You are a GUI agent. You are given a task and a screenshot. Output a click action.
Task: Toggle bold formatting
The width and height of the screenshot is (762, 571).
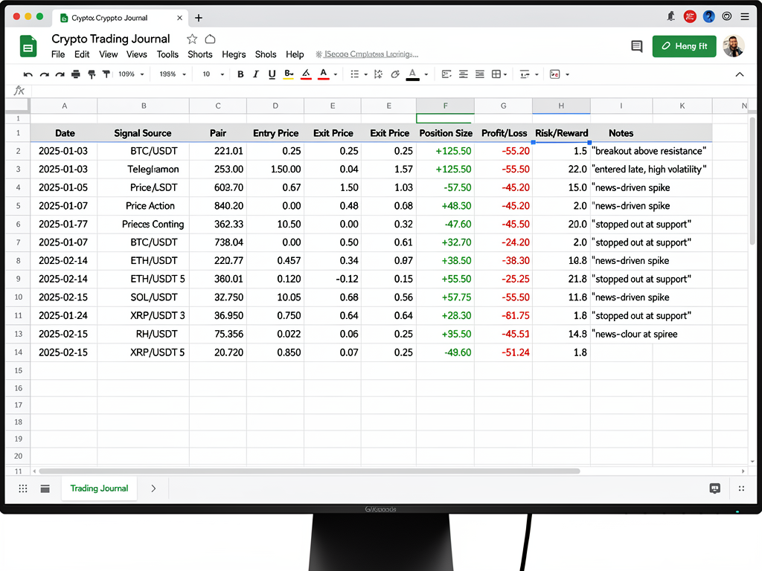[x=240, y=74]
